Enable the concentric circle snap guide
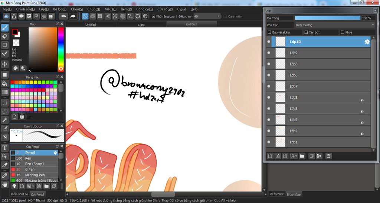Image resolution: width=380 pixels, height=203 pixels. coord(122,16)
